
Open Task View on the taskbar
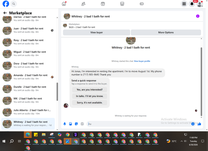pyautogui.click(x=20, y=141)
